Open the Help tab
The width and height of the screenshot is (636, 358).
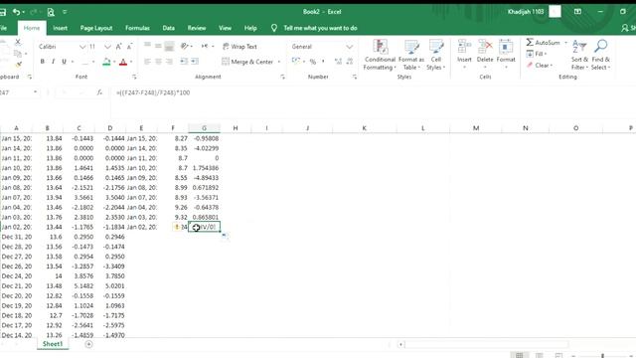coord(250,28)
